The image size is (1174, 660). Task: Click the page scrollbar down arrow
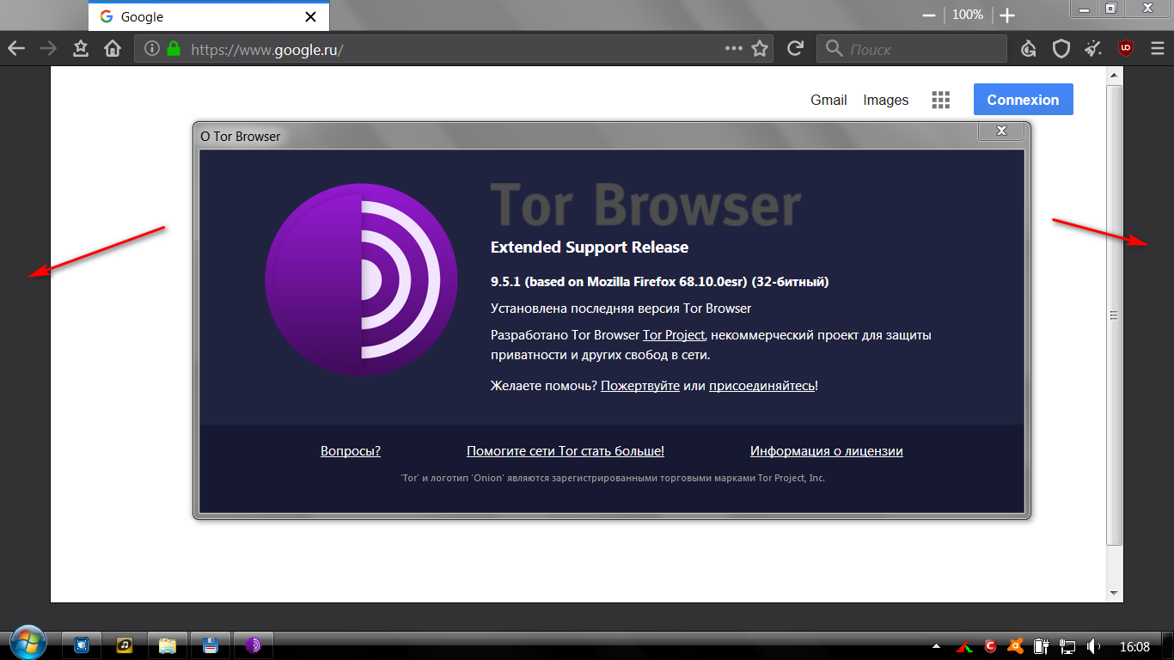[1115, 594]
